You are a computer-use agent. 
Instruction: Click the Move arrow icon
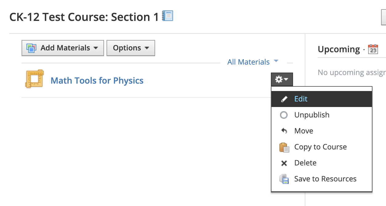[x=284, y=131]
